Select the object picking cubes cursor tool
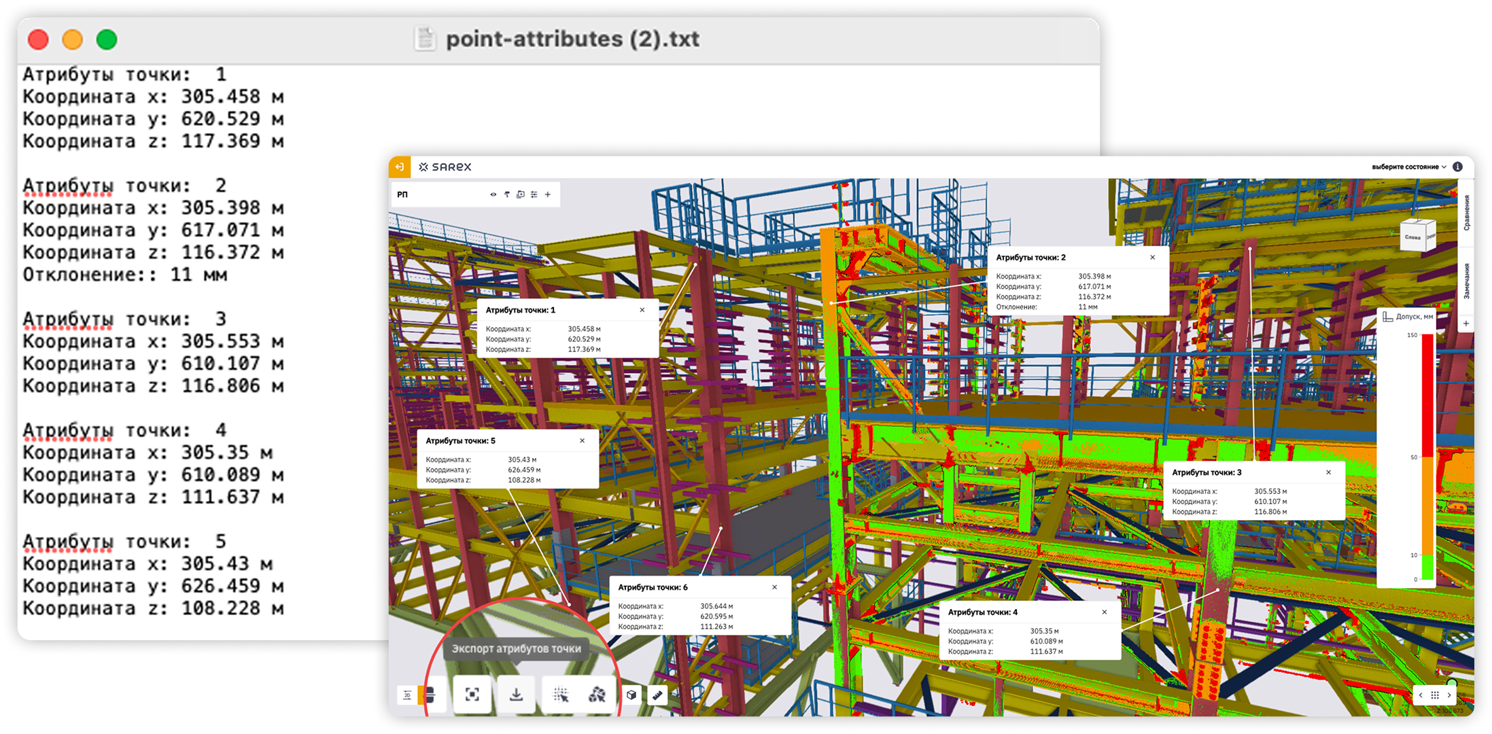Viewport: 1492px width, 734px height. click(597, 695)
